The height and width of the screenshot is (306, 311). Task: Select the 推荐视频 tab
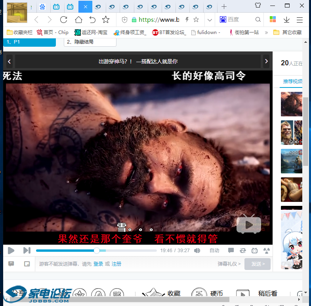292,82
